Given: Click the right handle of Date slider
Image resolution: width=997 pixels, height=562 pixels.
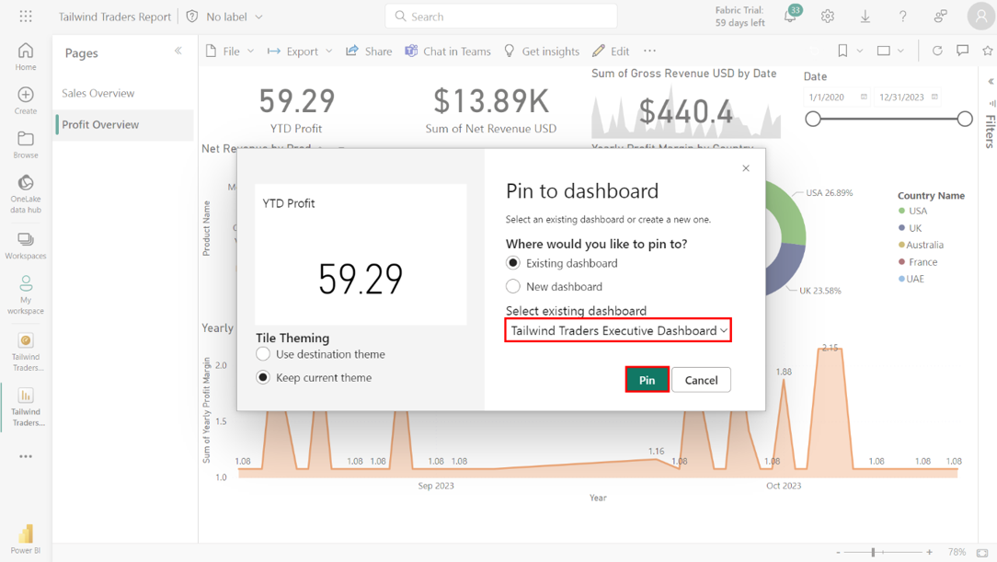Looking at the screenshot, I should tap(965, 119).
